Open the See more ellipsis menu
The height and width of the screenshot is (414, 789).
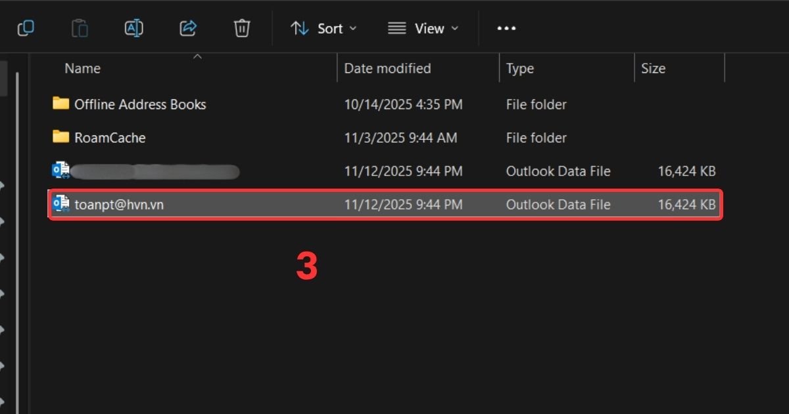point(506,28)
